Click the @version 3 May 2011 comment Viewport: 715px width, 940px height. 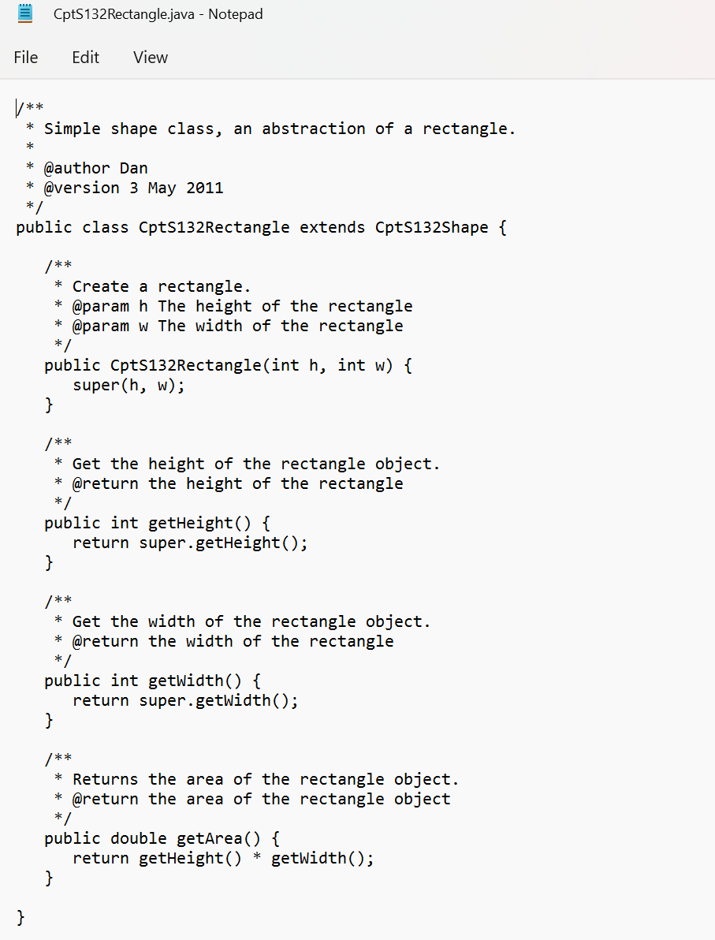(x=118, y=188)
